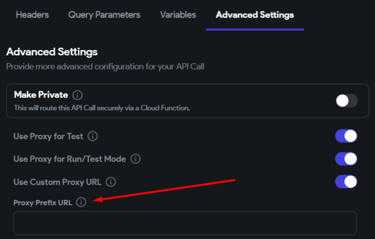Image resolution: width=375 pixels, height=239 pixels.
Task: Focus the Proxy Prefix URL text field
Action: [x=185, y=223]
